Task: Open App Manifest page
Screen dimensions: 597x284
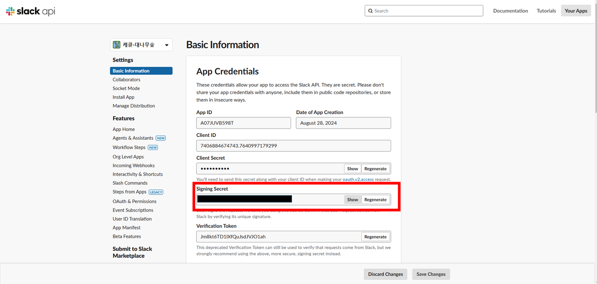Action: pos(126,228)
